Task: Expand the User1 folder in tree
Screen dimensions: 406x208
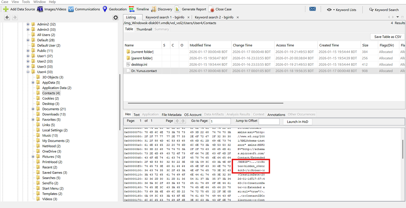Action: [28, 56]
